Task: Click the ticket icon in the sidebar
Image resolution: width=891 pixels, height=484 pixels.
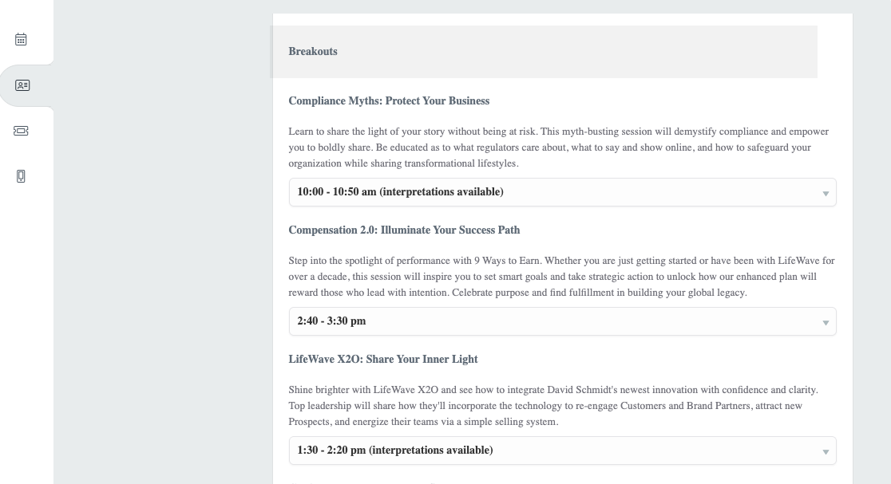Action: tap(22, 131)
